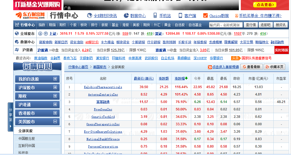Expand 期权 section
291x155 pixels.
tap(55, 96)
